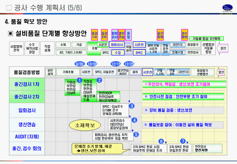Click the pink 검수회의 box

185,33
